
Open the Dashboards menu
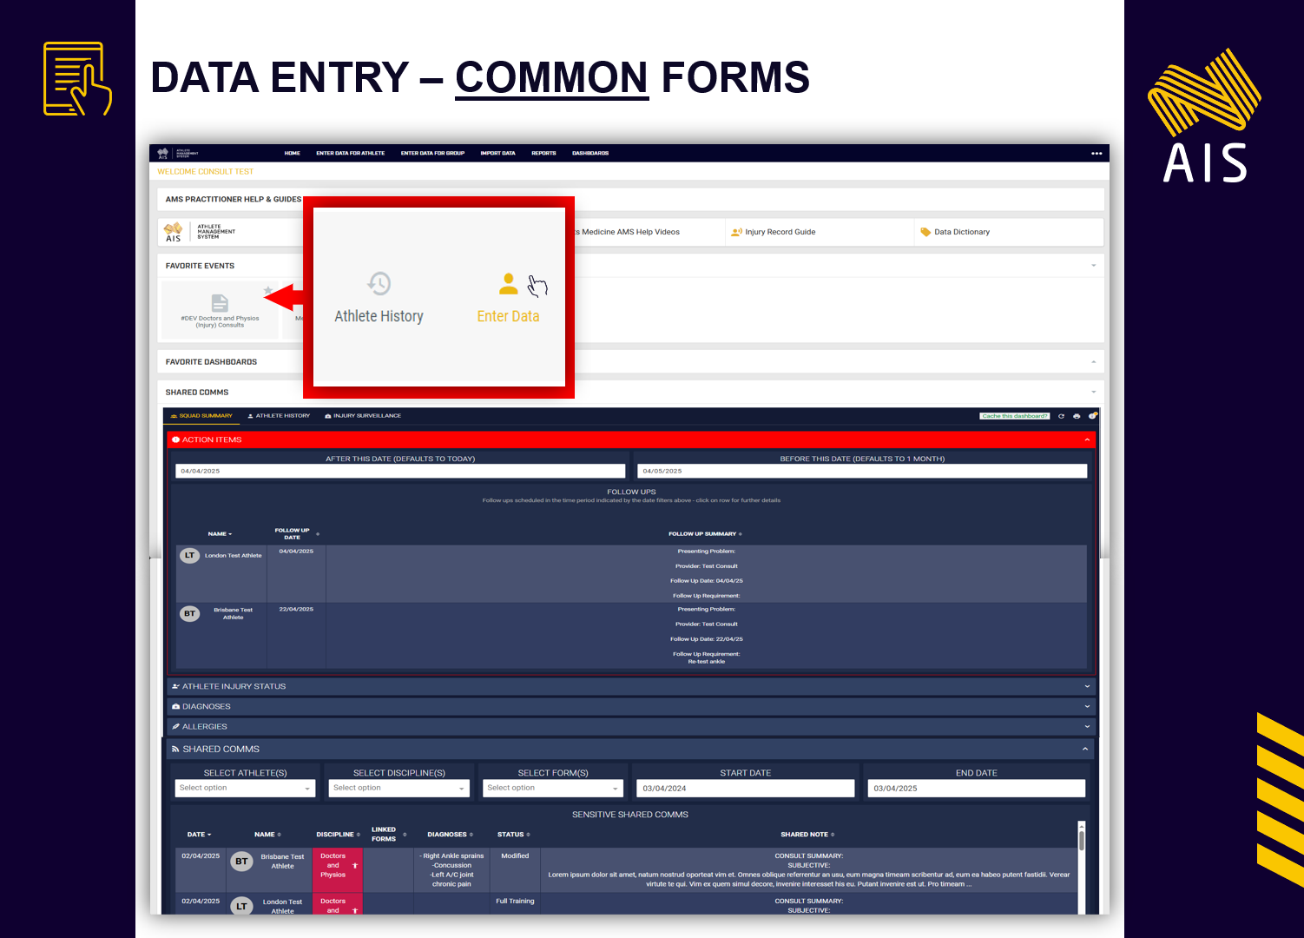(x=590, y=153)
